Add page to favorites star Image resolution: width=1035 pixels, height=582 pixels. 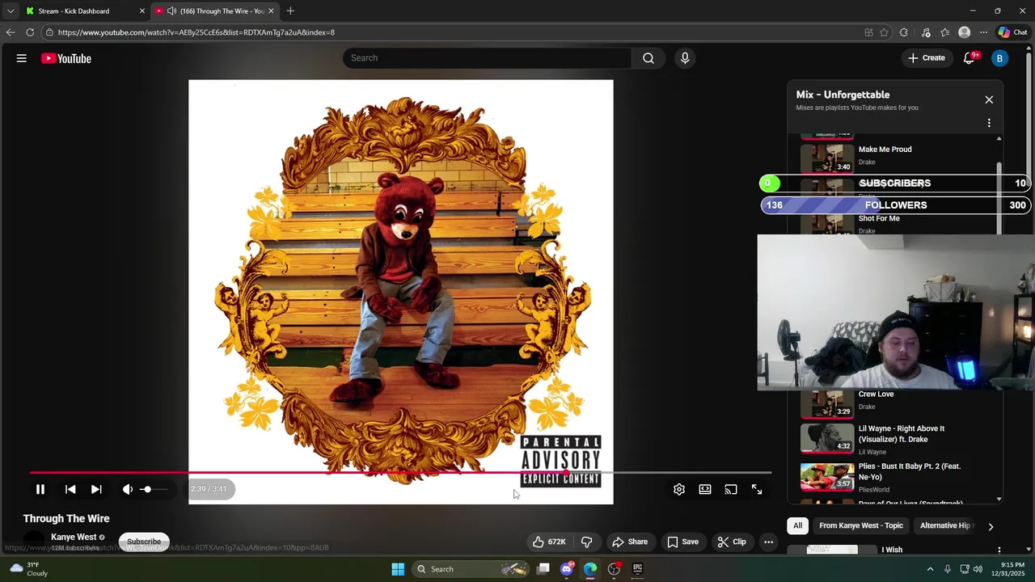(x=884, y=32)
